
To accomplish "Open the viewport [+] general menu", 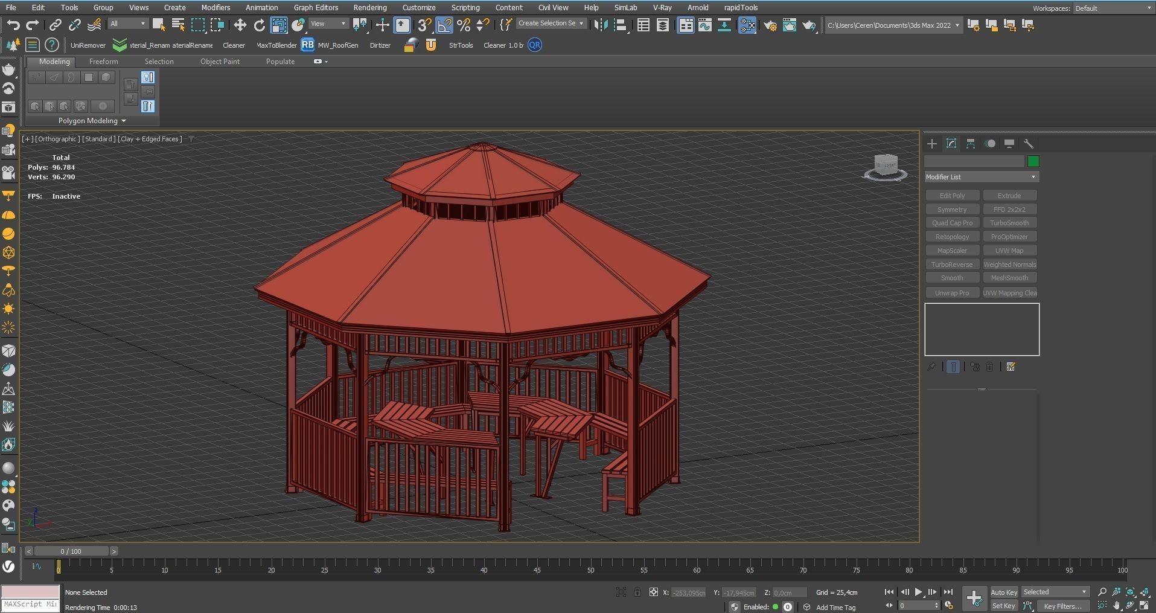I will coord(27,139).
